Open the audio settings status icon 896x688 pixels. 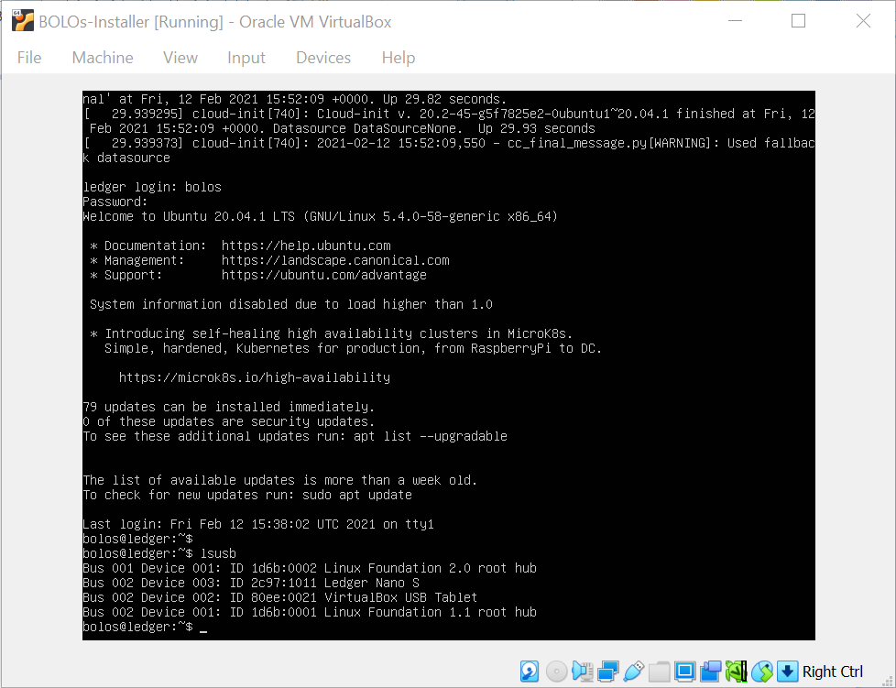582,672
